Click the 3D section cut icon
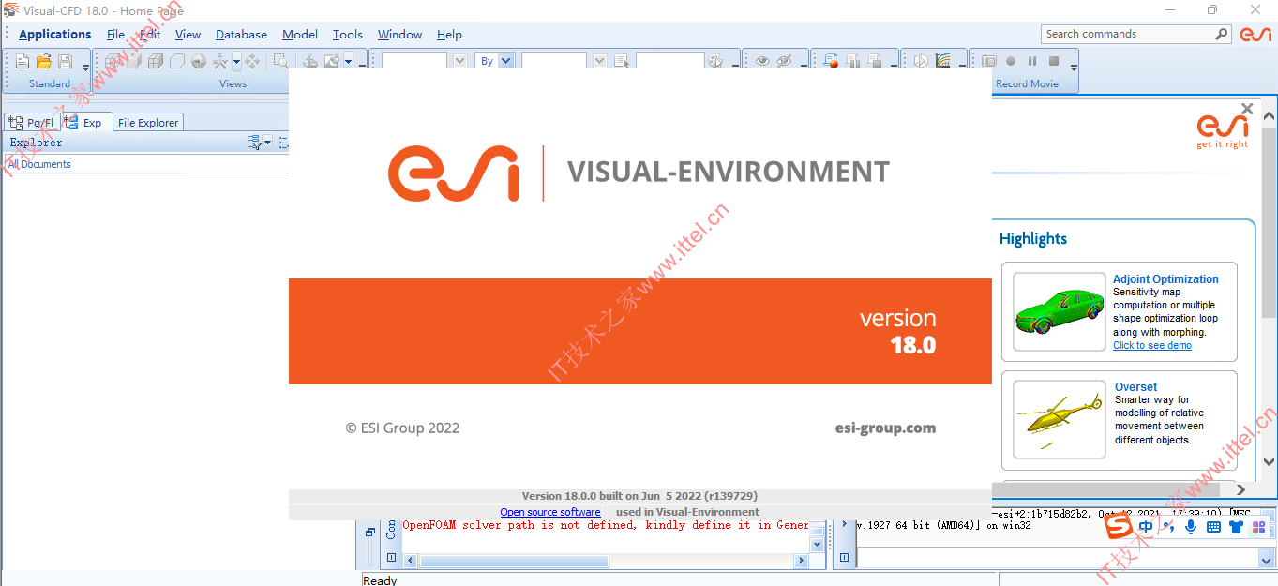This screenshot has width=1278, height=586. pyautogui.click(x=921, y=61)
